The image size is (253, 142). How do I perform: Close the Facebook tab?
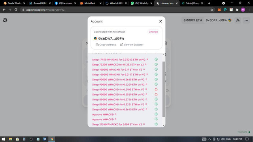coord(75,3)
